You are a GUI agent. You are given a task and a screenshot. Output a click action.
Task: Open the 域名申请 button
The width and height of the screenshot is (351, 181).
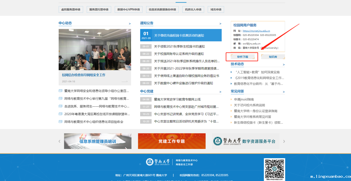pyautogui.click(x=216, y=9)
